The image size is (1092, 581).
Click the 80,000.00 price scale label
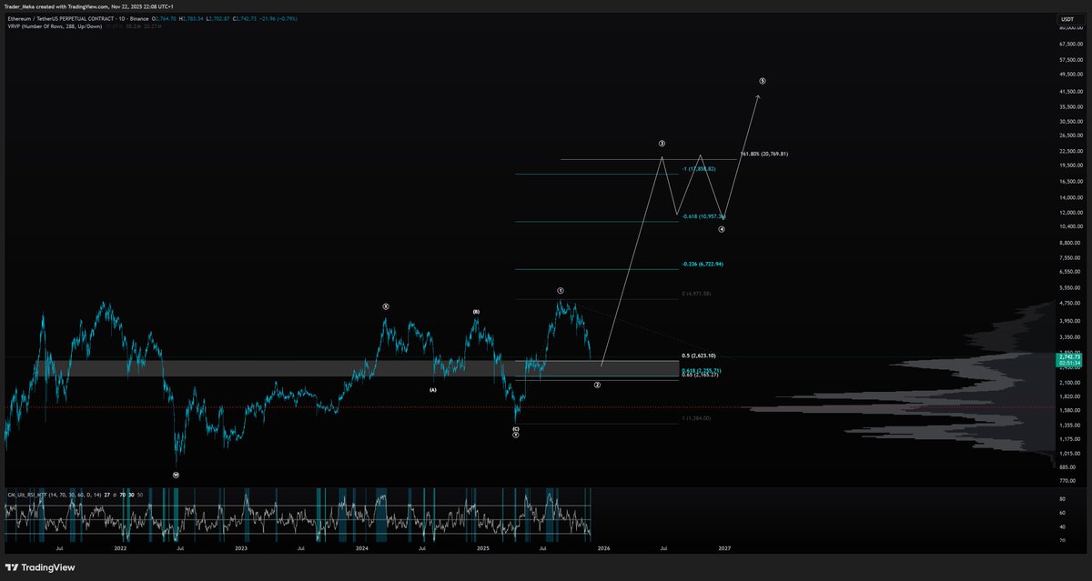(1069, 28)
